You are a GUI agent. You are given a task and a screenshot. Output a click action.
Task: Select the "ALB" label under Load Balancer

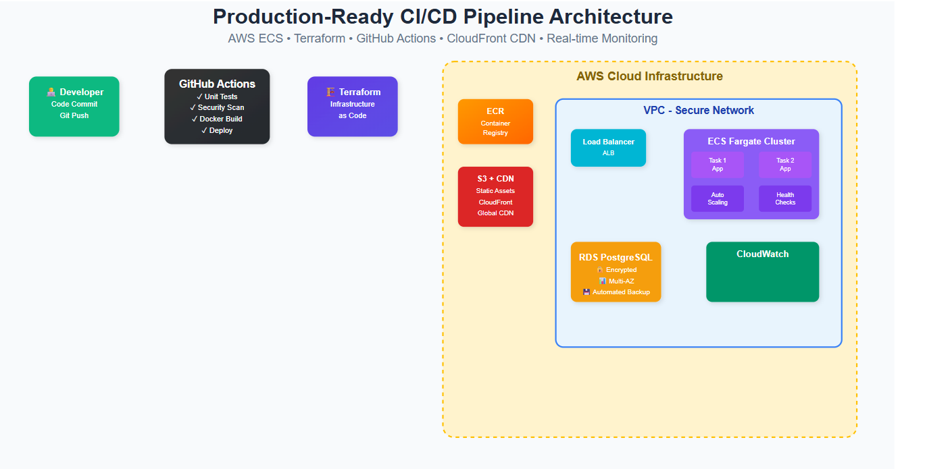point(609,153)
